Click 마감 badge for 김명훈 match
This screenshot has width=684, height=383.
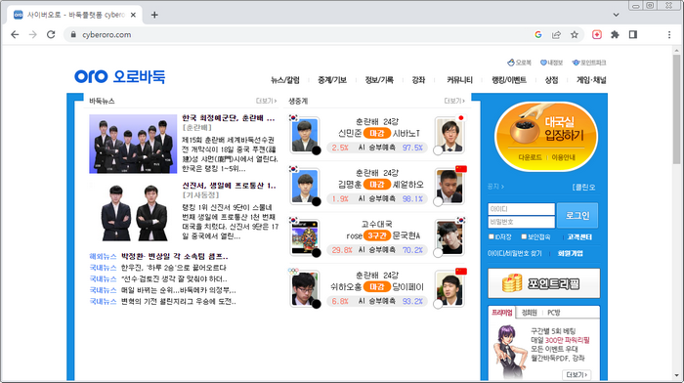pos(377,184)
